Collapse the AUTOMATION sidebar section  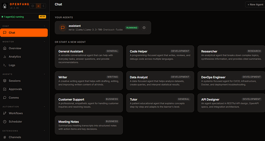(44, 107)
